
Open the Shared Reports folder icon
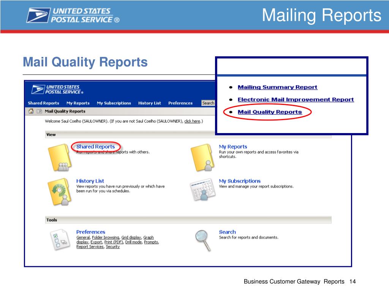(60, 157)
